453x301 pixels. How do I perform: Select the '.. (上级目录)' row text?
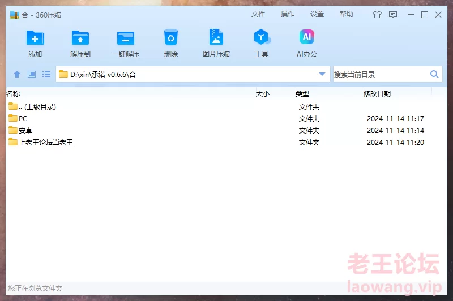37,107
